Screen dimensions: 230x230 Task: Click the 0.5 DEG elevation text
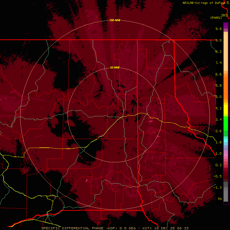pyautogui.click(x=128, y=228)
